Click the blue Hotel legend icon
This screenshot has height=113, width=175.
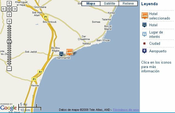coord(145,25)
